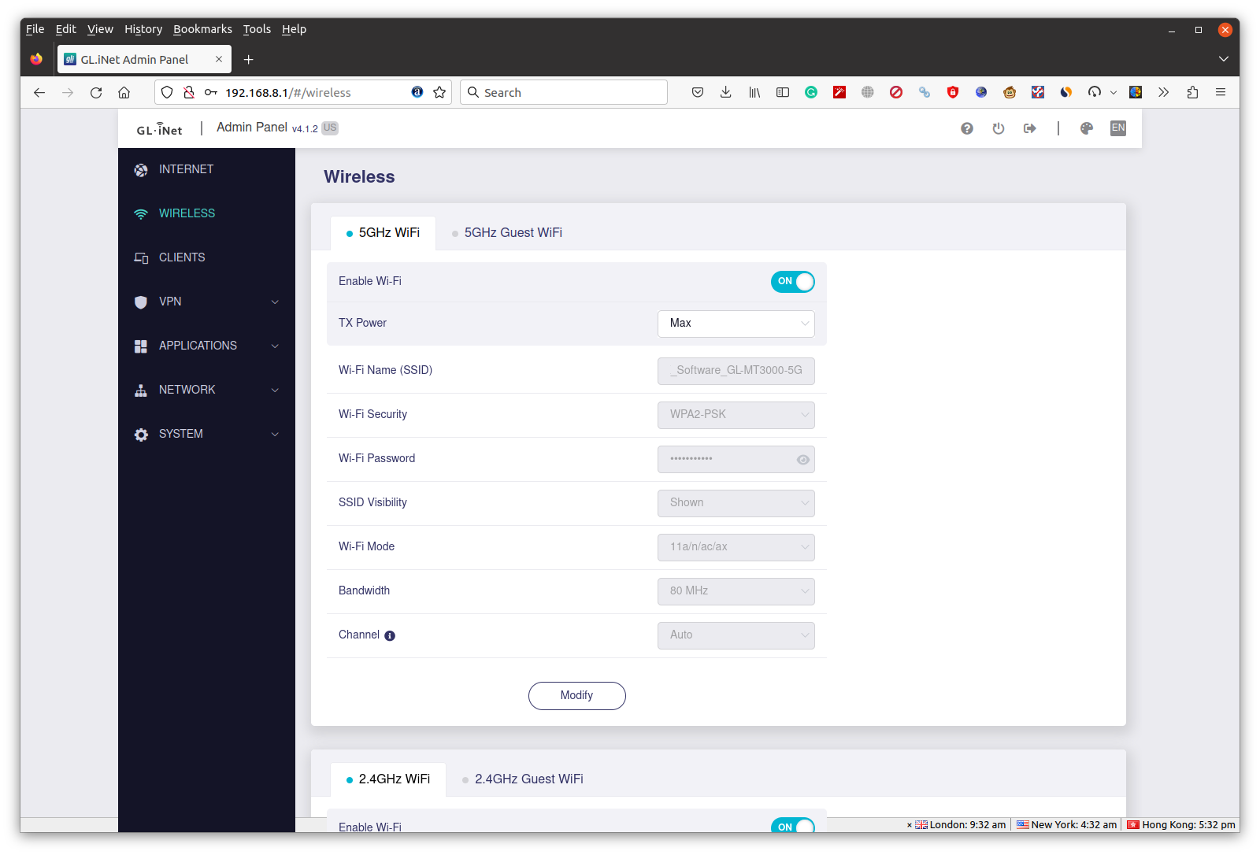
Task: Open the Firefox File menu
Action: pos(35,29)
